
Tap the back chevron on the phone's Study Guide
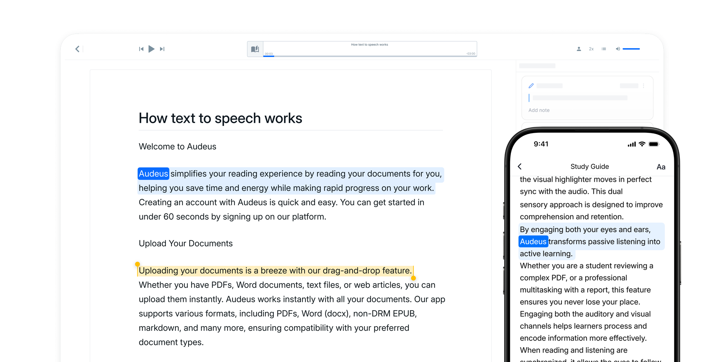[520, 166]
